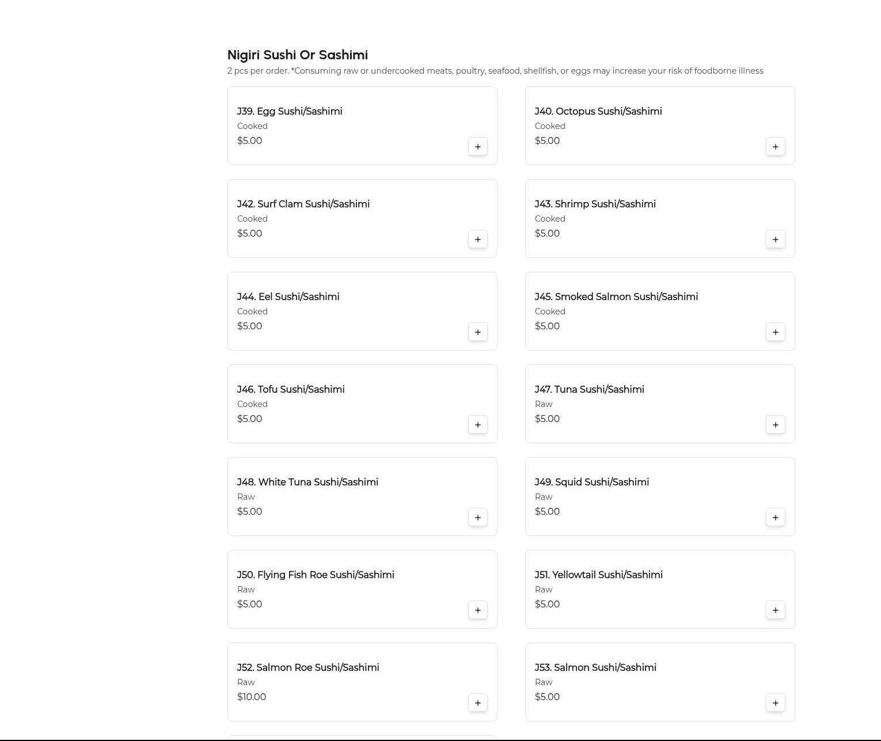Add J47 Tuna Sushi/Sashimi to order
Viewport: 881px width, 741px height.
click(x=775, y=425)
